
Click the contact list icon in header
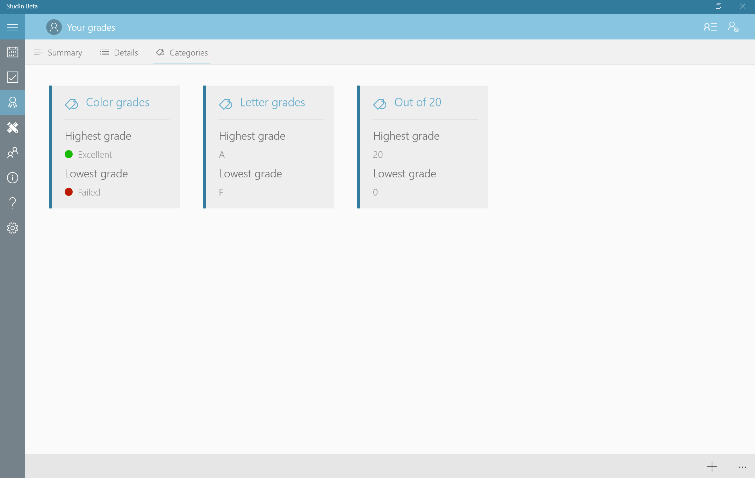(x=710, y=27)
